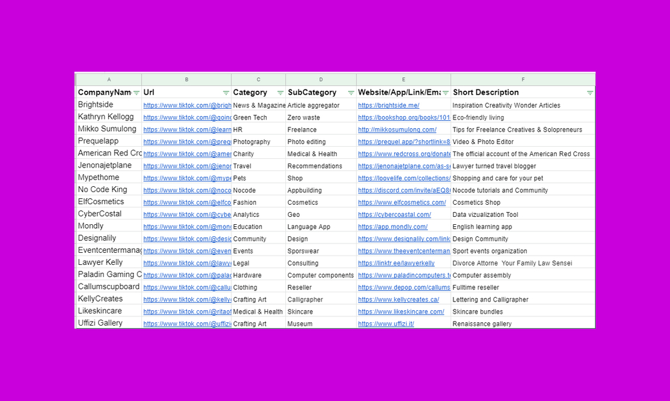Open the depop.com/callums link
The width and height of the screenshot is (670, 401).
pos(404,288)
